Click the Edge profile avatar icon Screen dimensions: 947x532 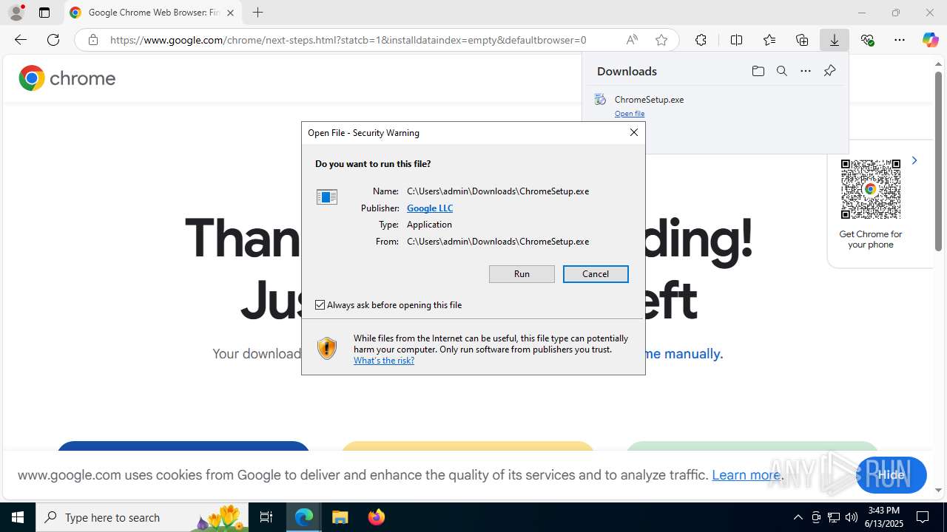[x=16, y=13]
